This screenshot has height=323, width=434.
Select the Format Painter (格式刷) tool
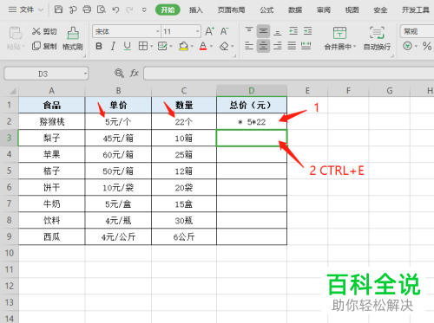click(x=73, y=39)
